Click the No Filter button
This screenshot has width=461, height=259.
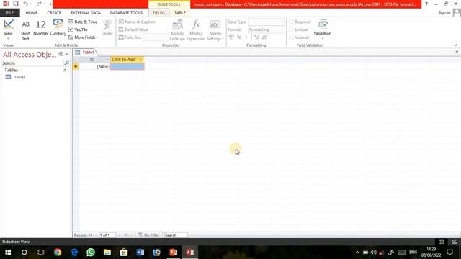(149, 235)
